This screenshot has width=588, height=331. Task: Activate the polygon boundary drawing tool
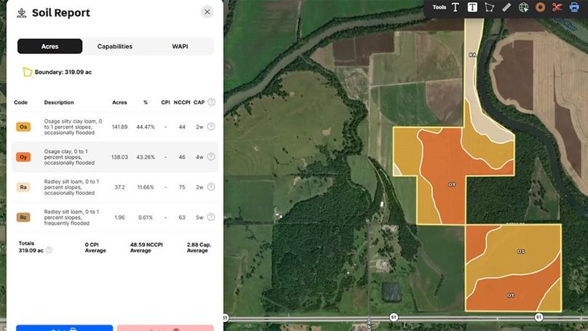point(489,7)
